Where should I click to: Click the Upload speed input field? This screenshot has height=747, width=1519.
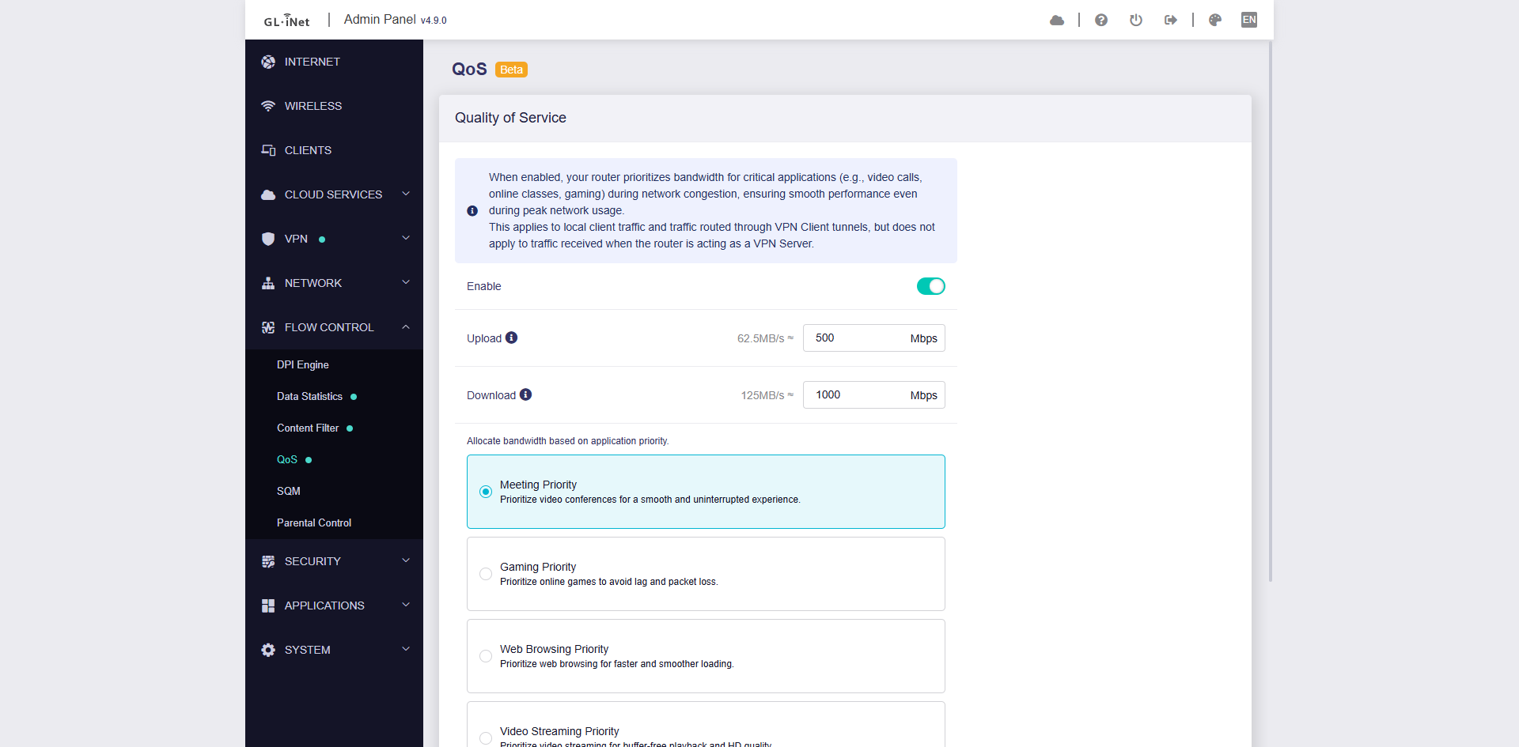[x=873, y=338]
